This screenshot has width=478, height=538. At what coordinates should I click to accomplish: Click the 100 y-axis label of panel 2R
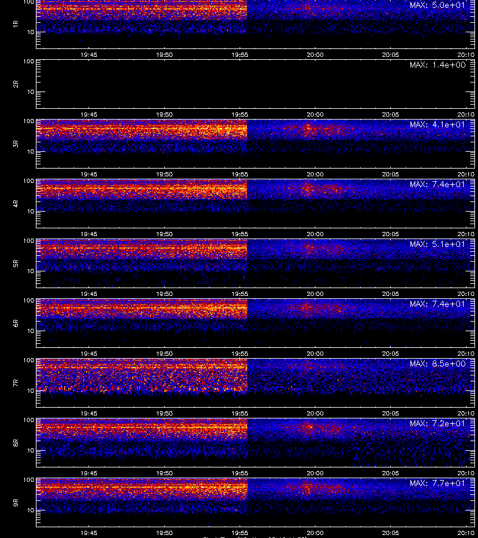[x=29, y=62]
